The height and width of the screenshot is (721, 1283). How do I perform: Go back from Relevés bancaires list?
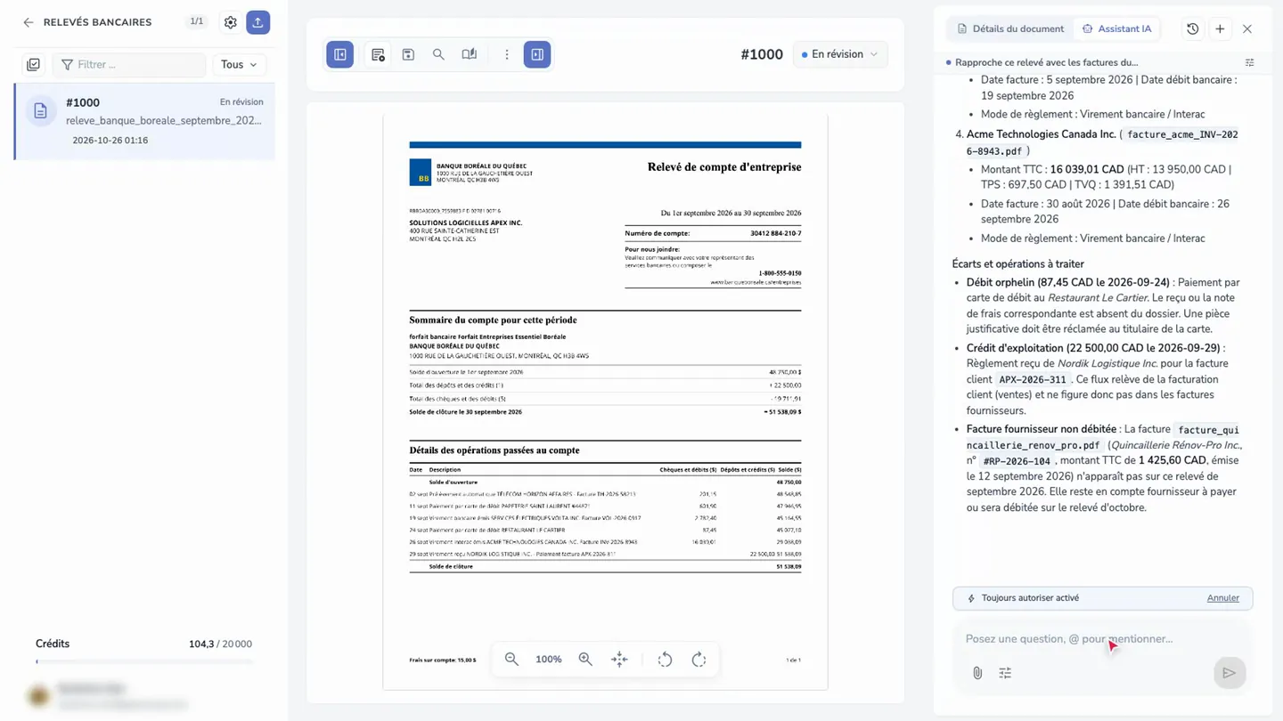coord(29,22)
